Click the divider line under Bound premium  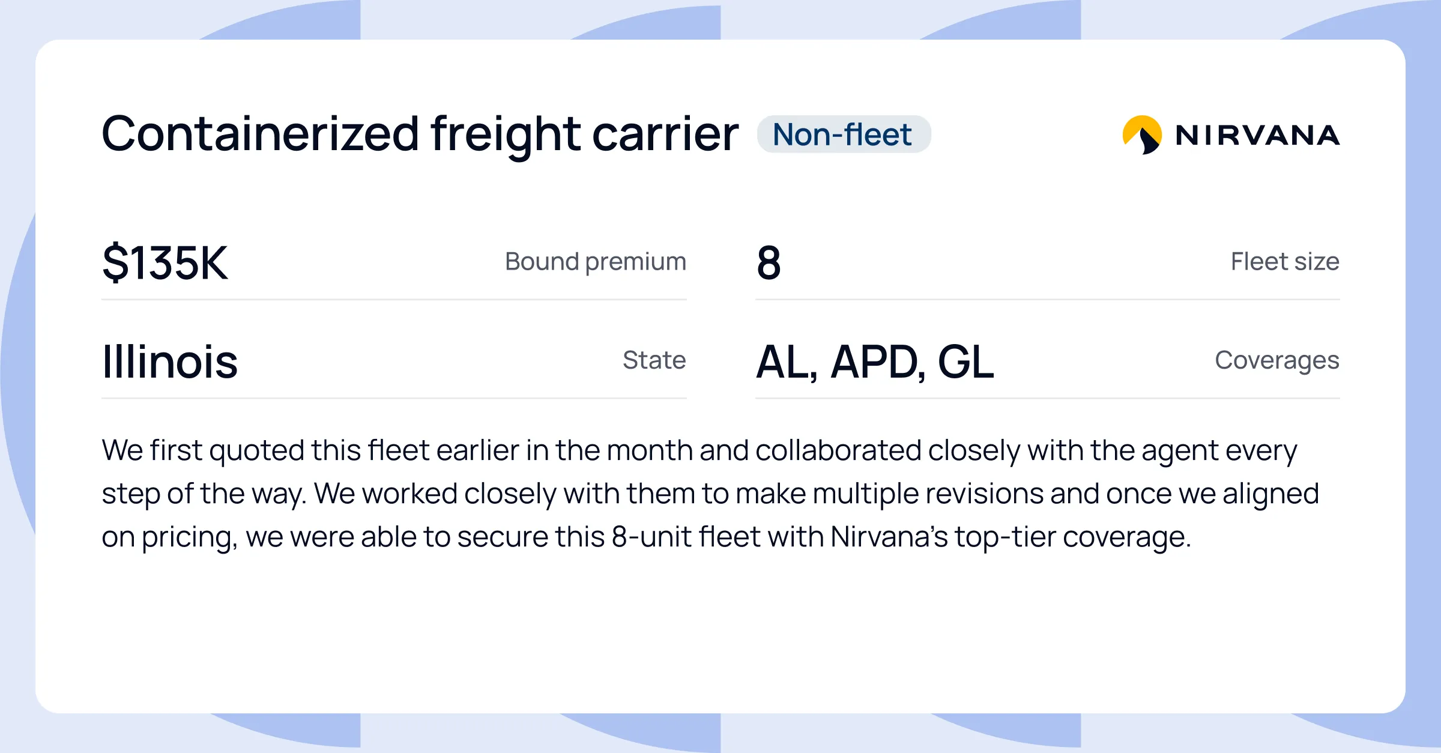tap(394, 299)
